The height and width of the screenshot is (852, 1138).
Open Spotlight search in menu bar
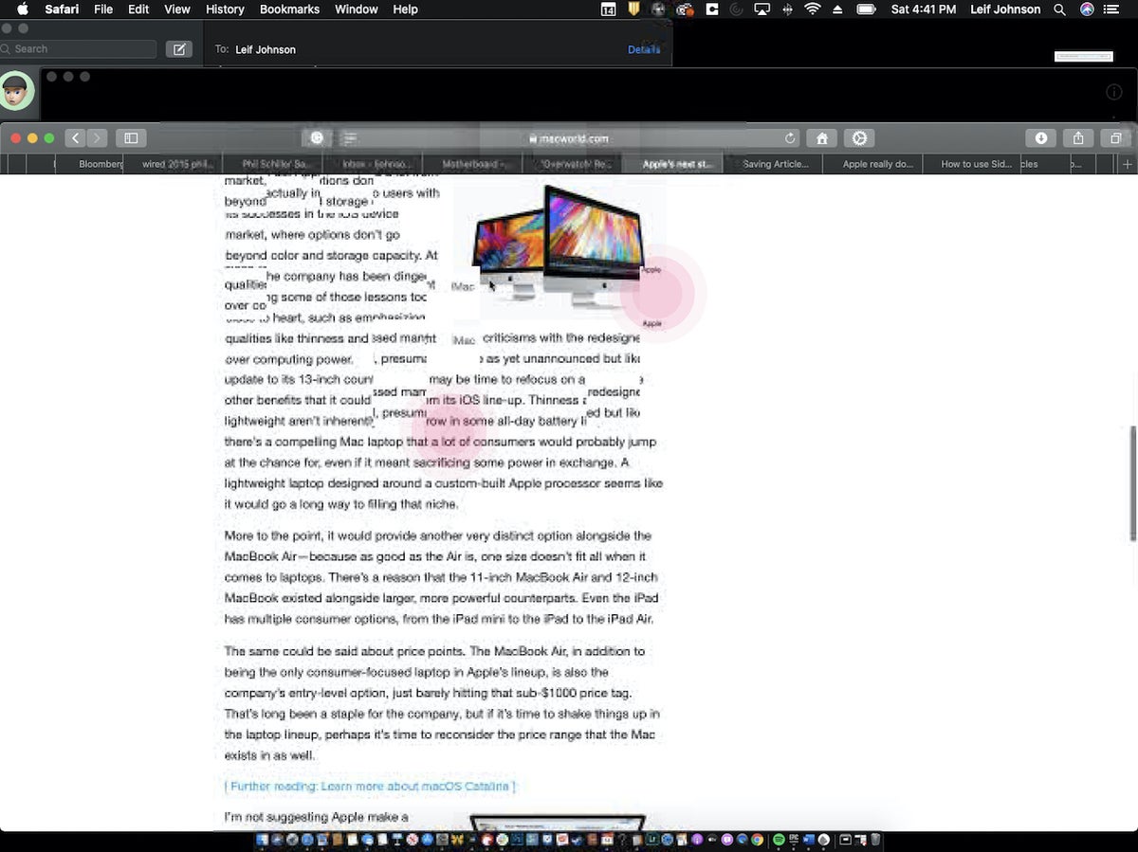pos(1059,9)
